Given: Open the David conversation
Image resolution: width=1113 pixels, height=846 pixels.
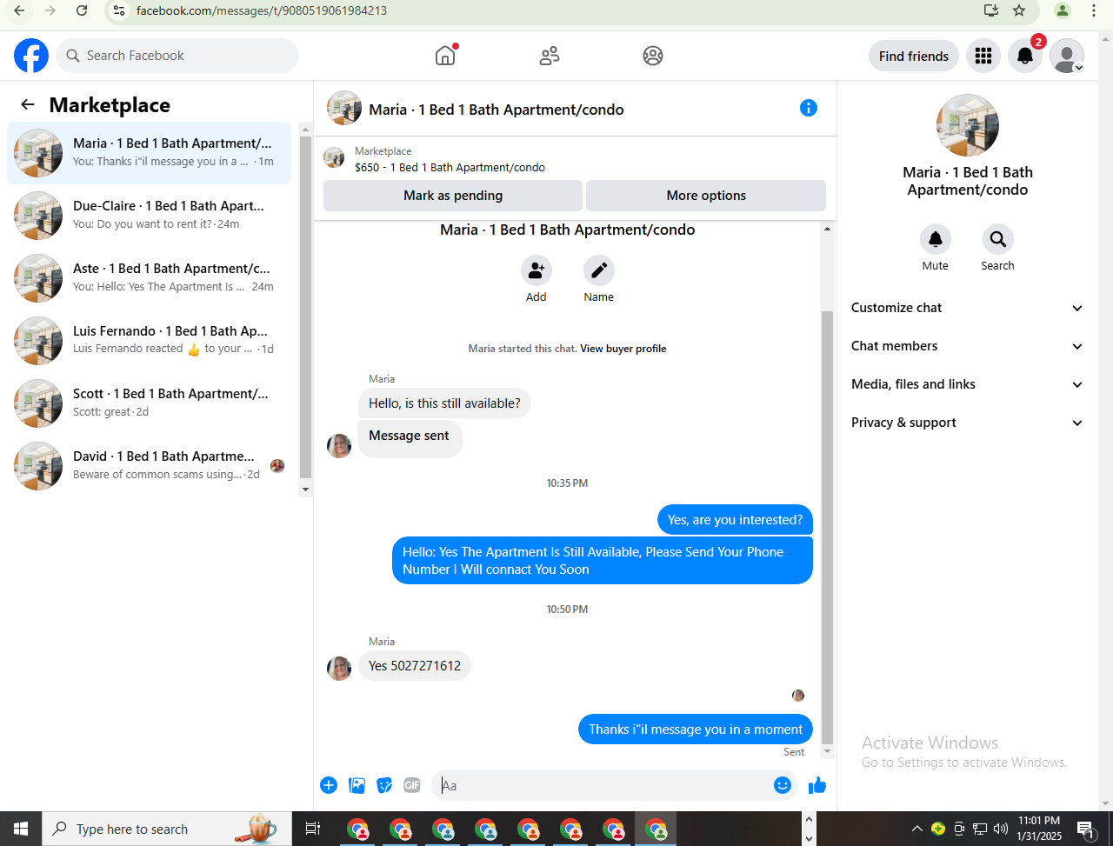Looking at the screenshot, I should (150, 466).
